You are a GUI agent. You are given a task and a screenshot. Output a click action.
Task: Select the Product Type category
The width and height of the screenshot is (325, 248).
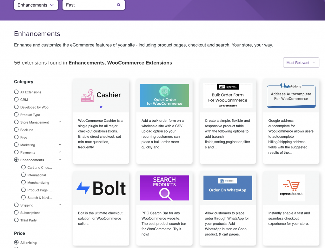[x=17, y=115]
